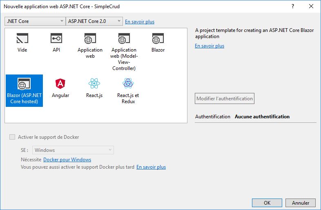The image size is (321, 210).
Task: Pick the Application web template icon
Action: pos(90,38)
